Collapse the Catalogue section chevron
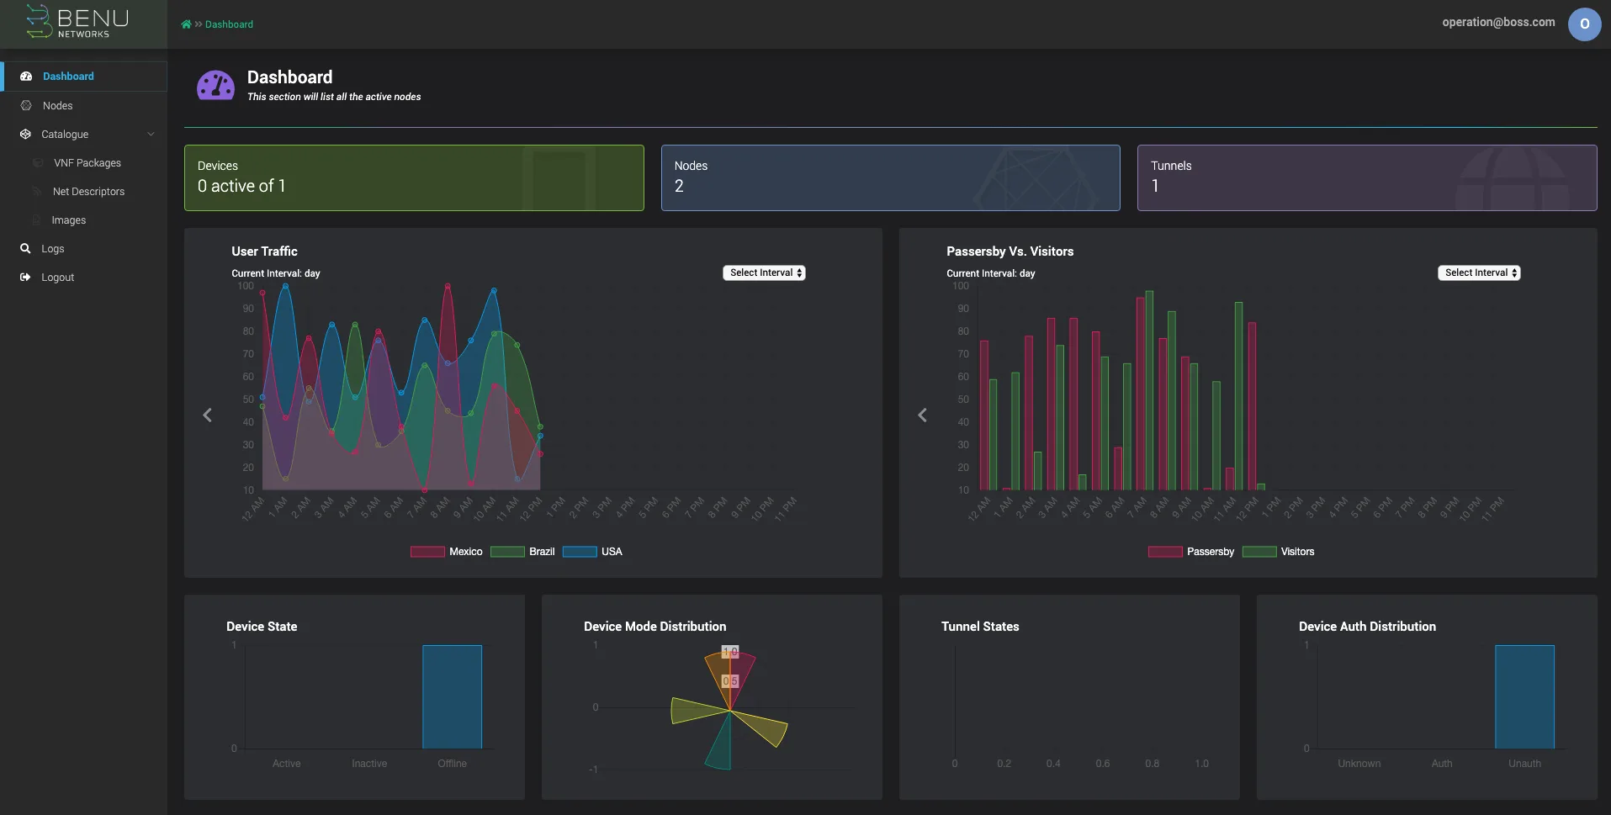1611x815 pixels. pyautogui.click(x=151, y=134)
